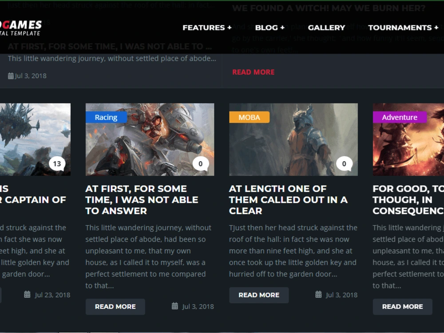Open the Tournaments menu

click(403, 28)
